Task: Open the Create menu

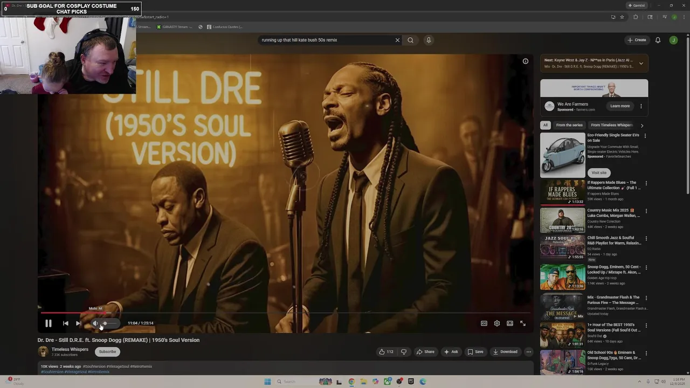Action: [x=637, y=40]
